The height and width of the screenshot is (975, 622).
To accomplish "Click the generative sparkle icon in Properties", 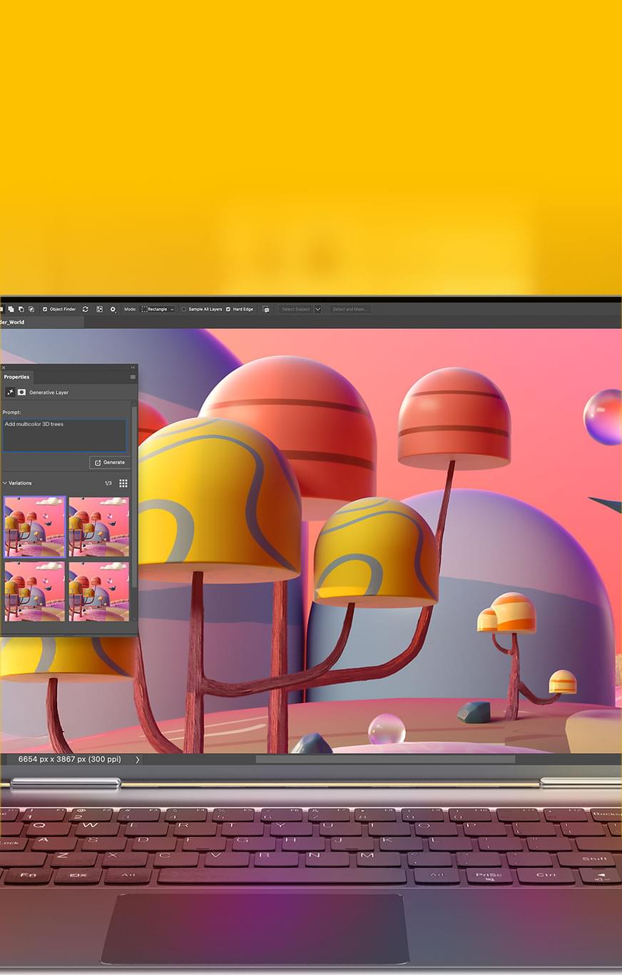I will tap(10, 392).
